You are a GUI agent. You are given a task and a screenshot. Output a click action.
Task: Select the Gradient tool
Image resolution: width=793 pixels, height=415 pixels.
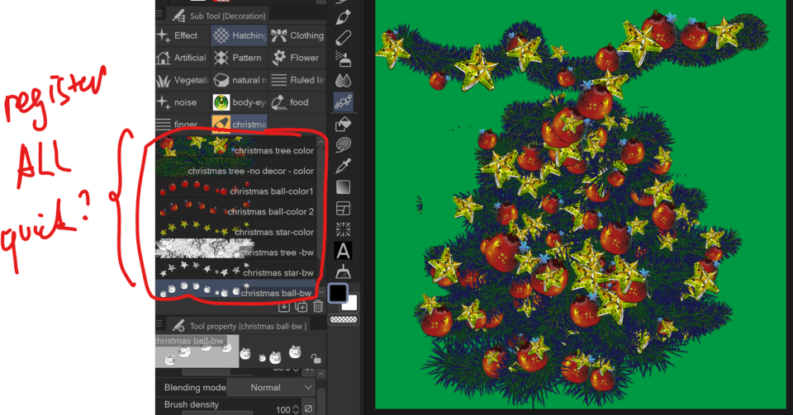click(343, 187)
